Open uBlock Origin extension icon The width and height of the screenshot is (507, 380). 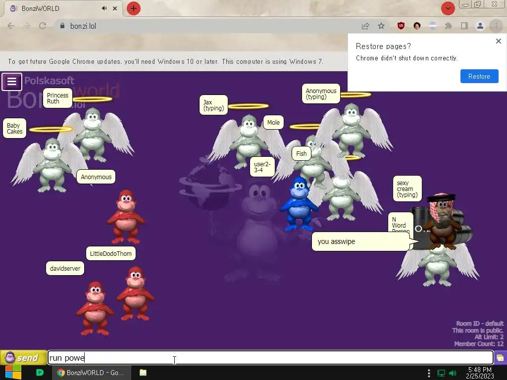coord(401,26)
